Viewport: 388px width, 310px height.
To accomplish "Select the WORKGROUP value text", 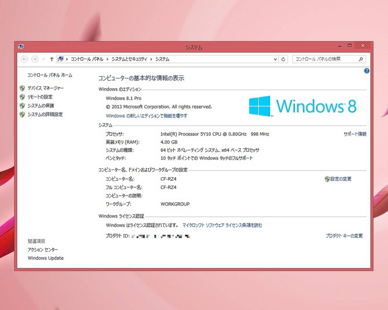I will coord(175,204).
